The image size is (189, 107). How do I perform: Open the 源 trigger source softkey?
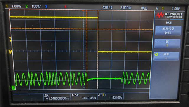[167, 44]
